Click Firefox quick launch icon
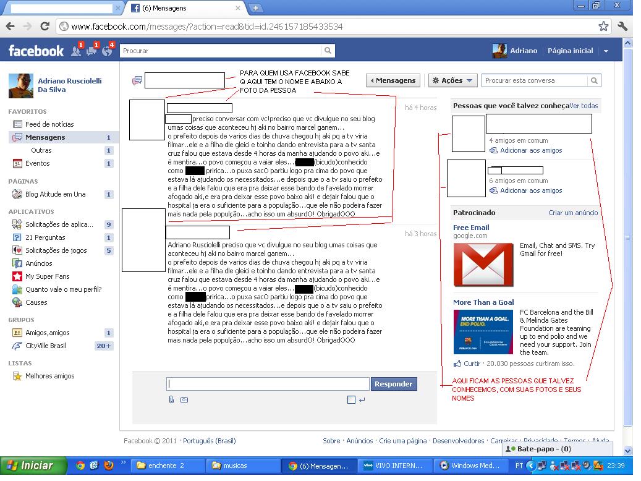 pyautogui.click(x=109, y=466)
